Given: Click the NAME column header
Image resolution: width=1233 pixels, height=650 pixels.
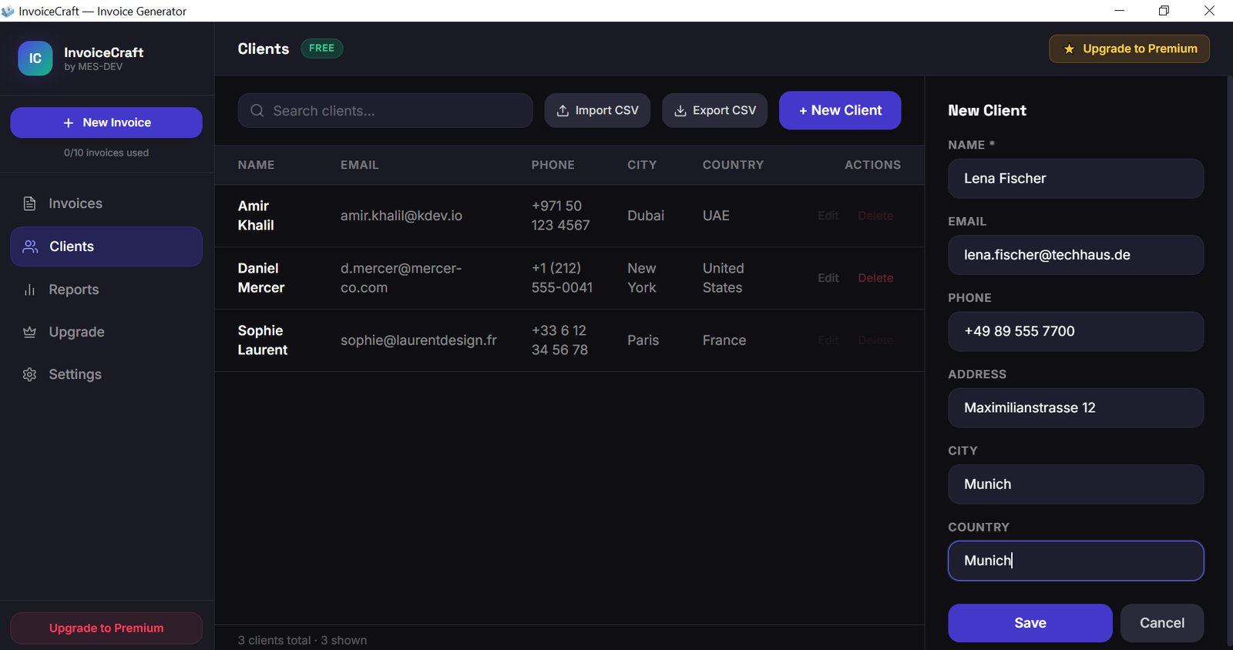Looking at the screenshot, I should 256,165.
